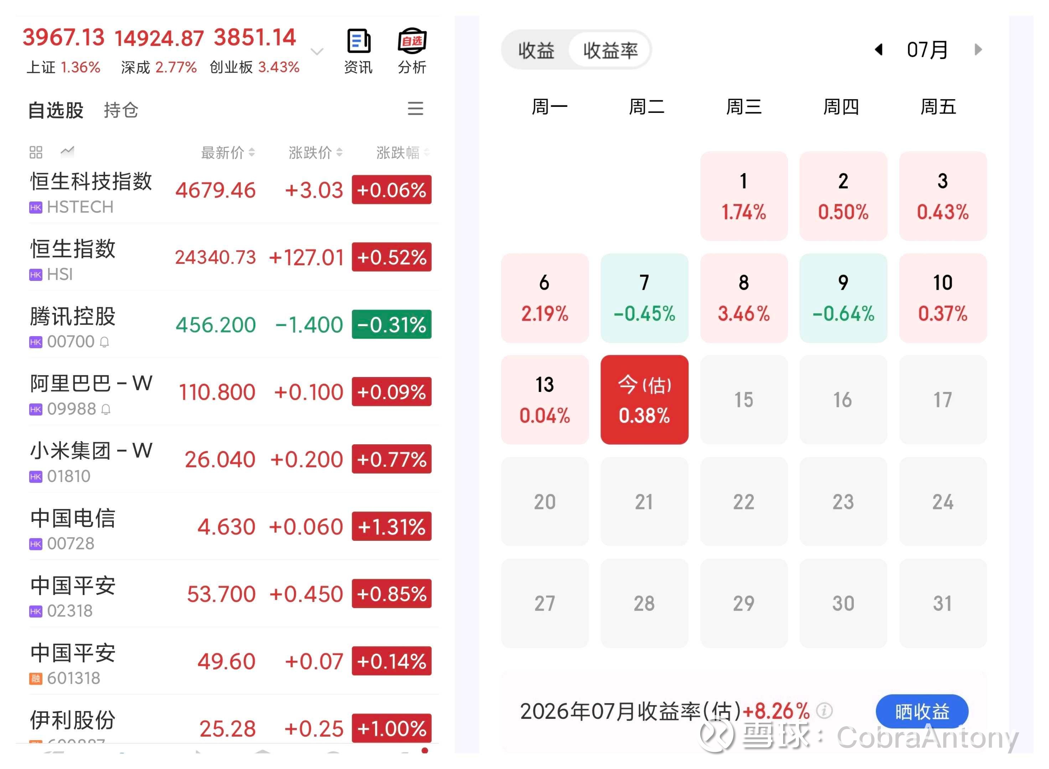This screenshot has height=769, width=1049.
Task: Select July 1 with 1.74%
Action: pyautogui.click(x=744, y=196)
